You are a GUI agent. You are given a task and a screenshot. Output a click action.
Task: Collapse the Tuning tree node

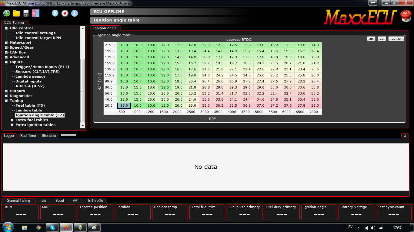coord(6,101)
